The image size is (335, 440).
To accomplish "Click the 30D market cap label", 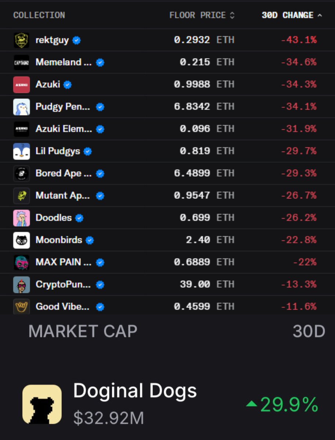I will [x=309, y=332].
